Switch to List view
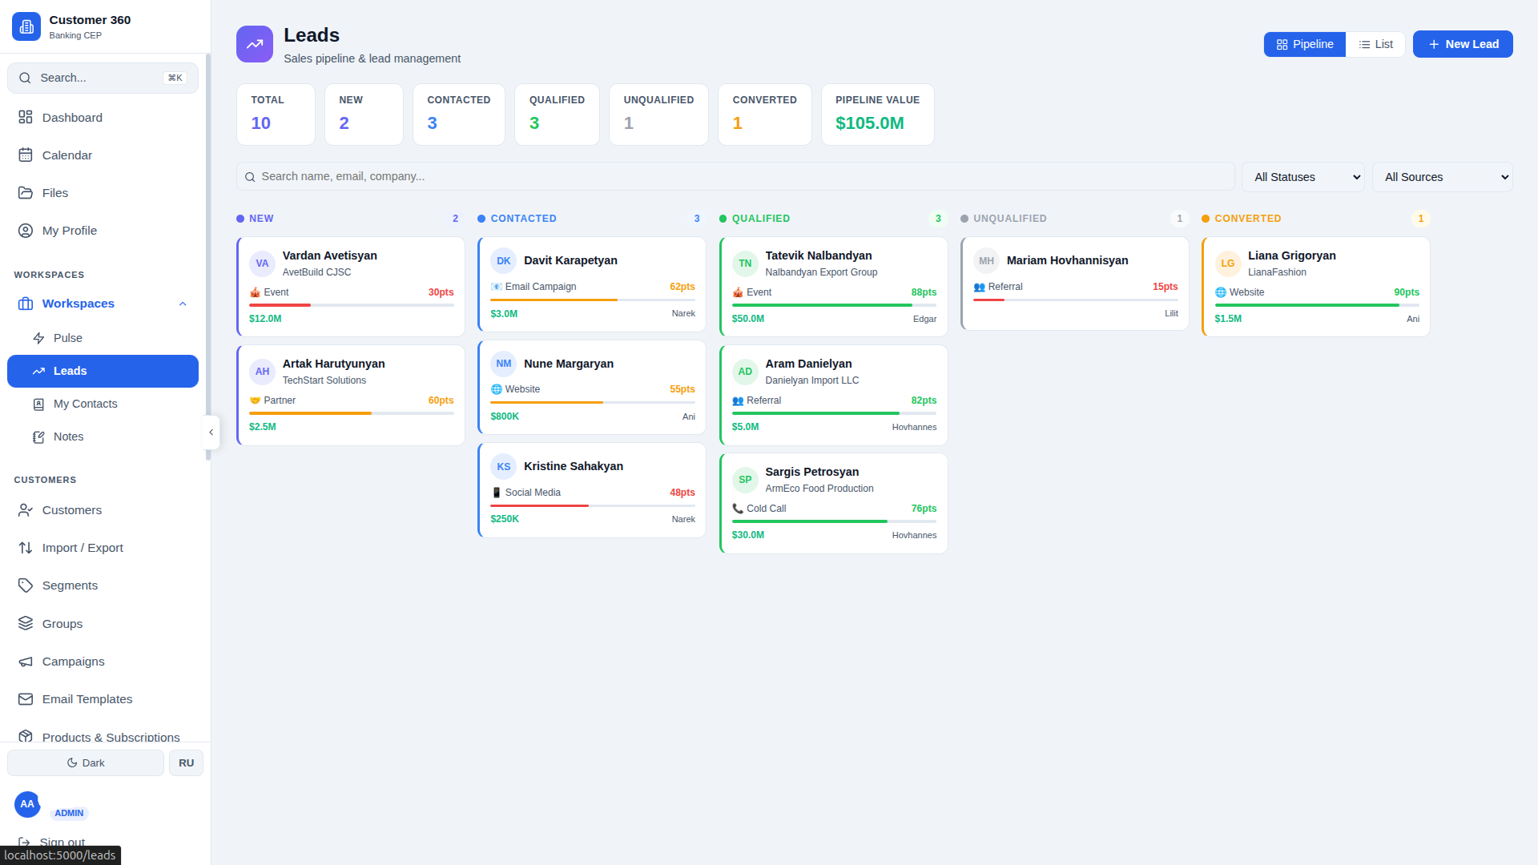This screenshot has width=1538, height=865. click(x=1375, y=44)
